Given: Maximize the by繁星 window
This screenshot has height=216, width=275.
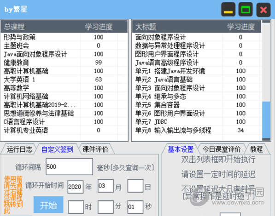Looking at the screenshot, I should tap(246, 10).
